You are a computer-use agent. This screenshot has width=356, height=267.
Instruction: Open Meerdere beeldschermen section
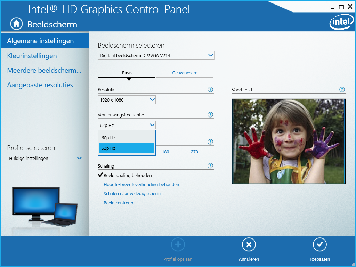44,70
